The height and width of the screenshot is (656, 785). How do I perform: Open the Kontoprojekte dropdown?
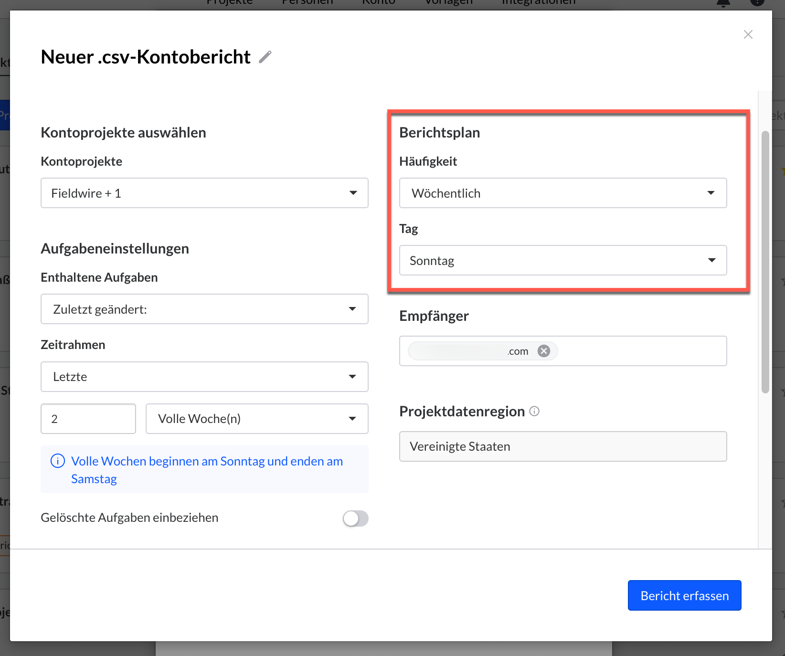click(x=204, y=193)
